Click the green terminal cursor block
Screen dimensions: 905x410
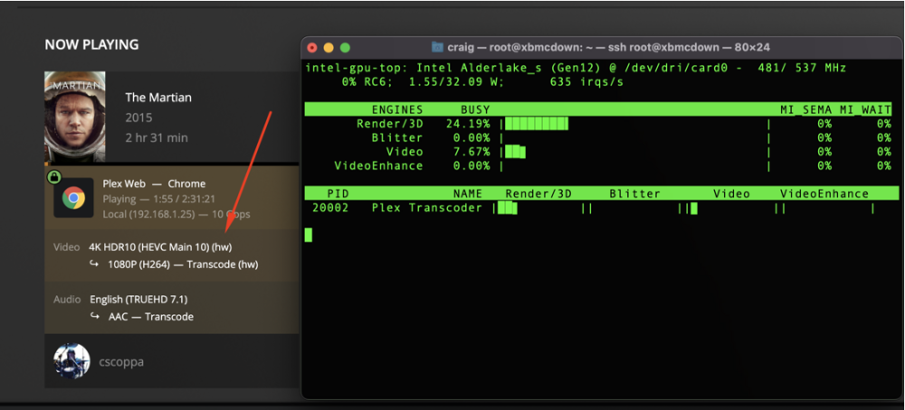309,235
